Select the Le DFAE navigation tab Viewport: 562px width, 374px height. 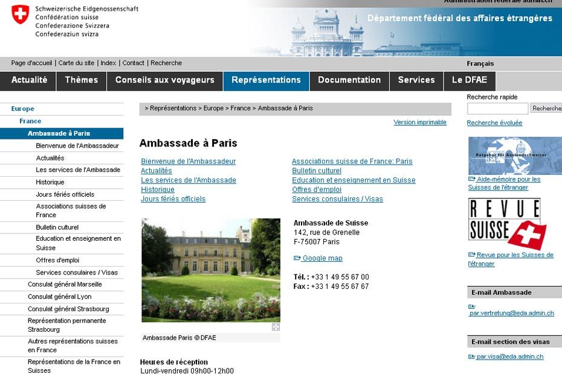point(469,80)
